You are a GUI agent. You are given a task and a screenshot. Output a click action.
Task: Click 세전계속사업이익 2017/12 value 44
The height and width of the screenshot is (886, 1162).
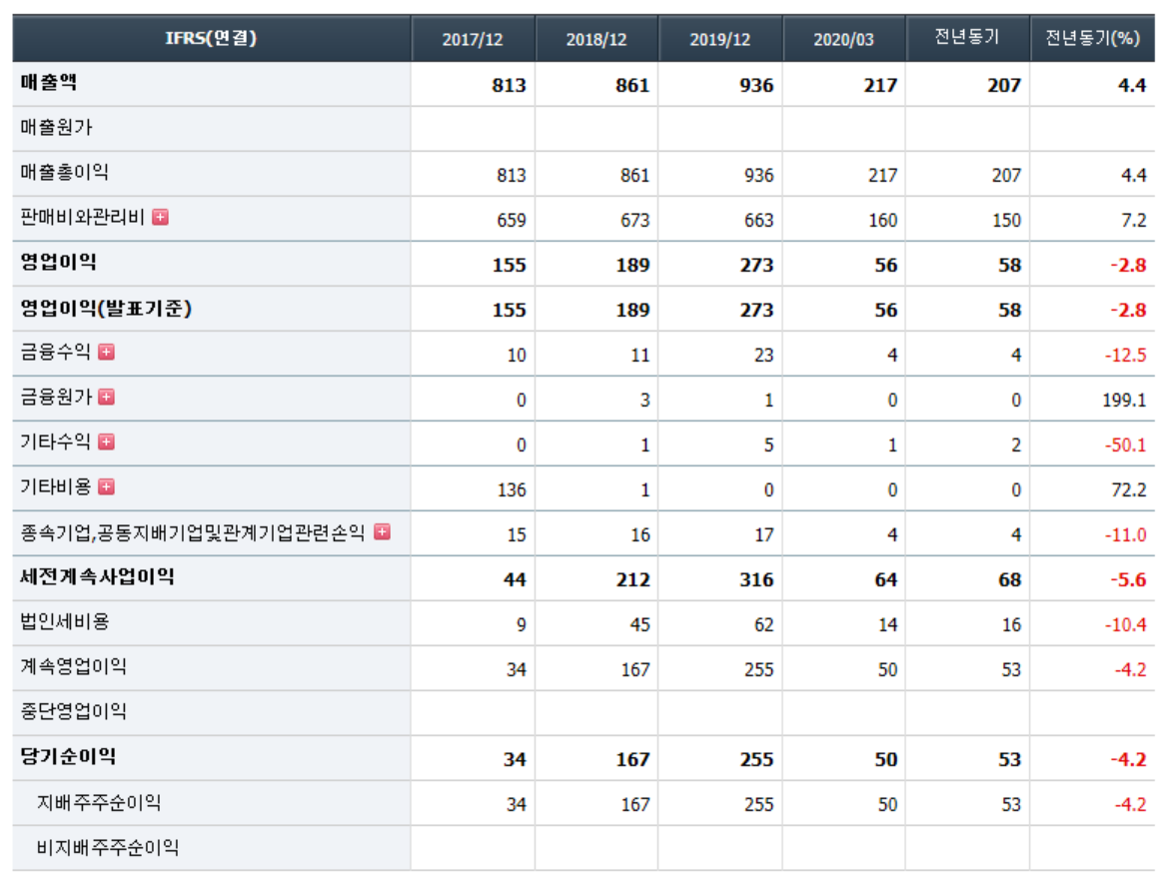[x=515, y=579]
